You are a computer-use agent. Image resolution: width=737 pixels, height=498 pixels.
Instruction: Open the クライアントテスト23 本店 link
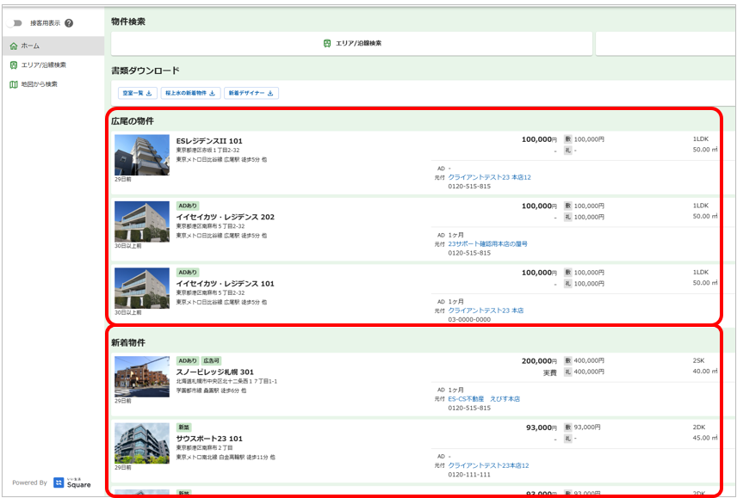click(x=486, y=310)
